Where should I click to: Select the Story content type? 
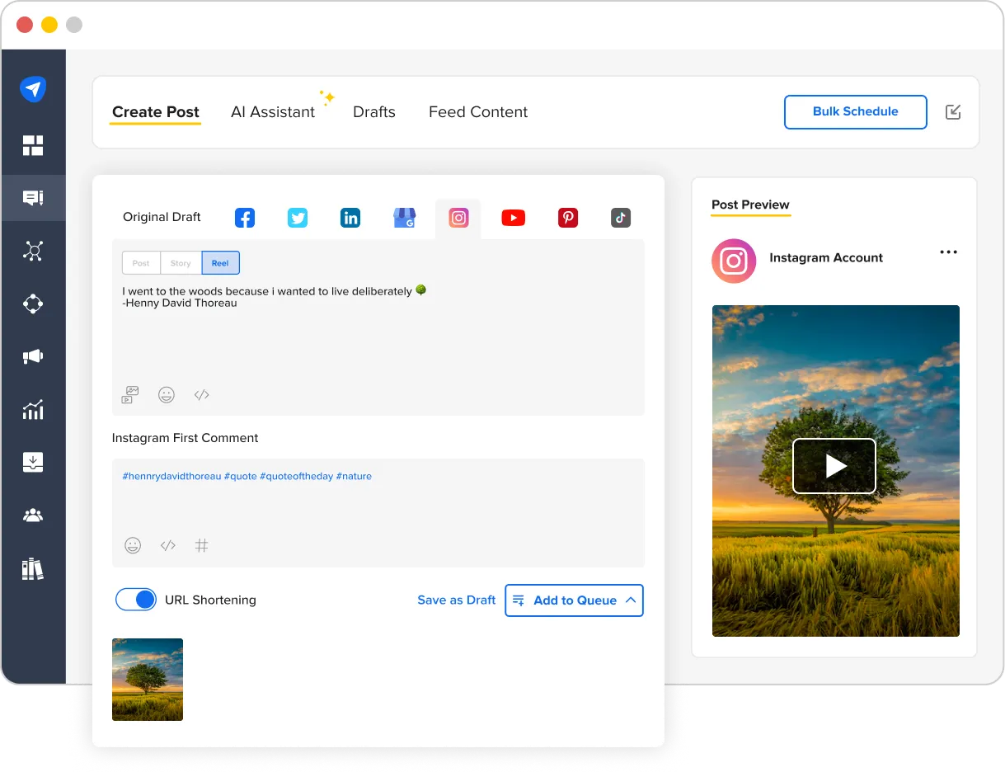[180, 262]
